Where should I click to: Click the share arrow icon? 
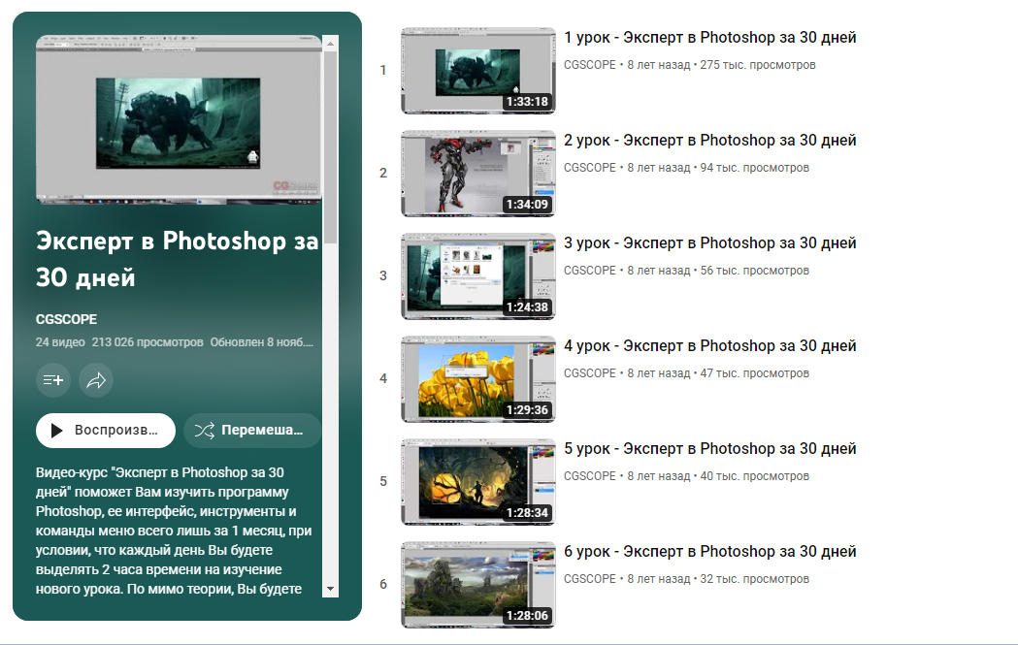pyautogui.click(x=96, y=380)
